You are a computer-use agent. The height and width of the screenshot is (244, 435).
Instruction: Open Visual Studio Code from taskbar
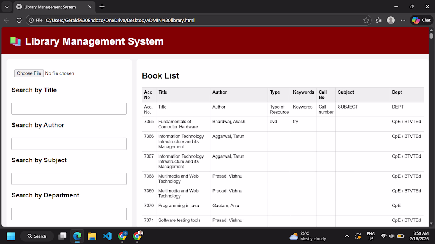[107, 236]
